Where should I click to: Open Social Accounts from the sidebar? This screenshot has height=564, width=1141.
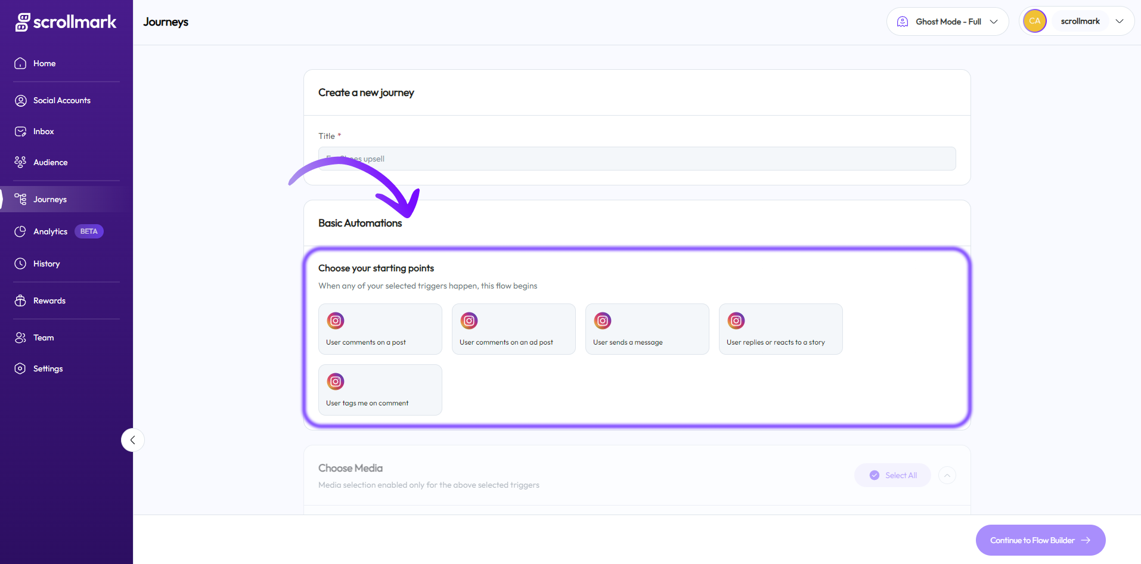pos(61,100)
